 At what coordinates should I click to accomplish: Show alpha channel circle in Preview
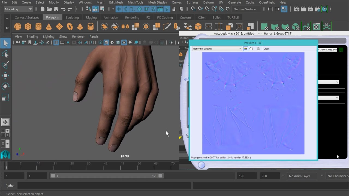[251, 49]
